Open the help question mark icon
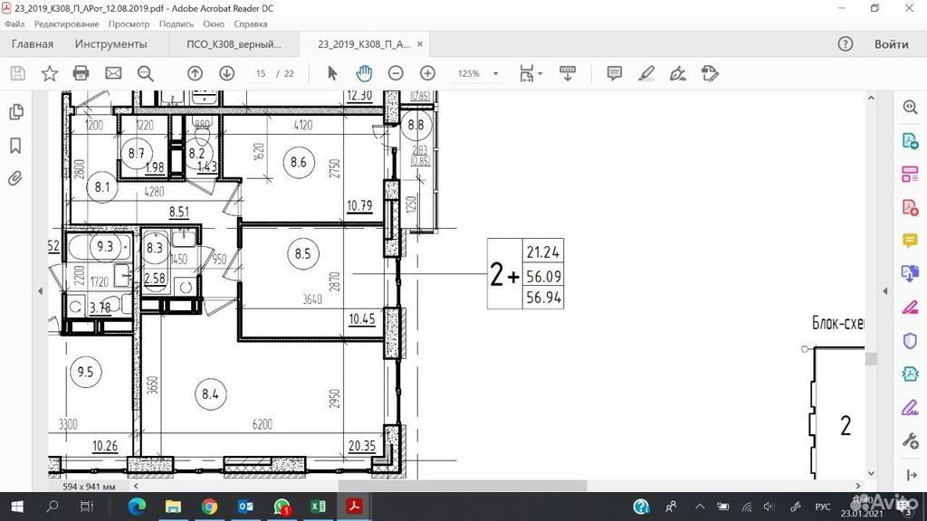Image resolution: width=927 pixels, height=521 pixels. [x=846, y=43]
